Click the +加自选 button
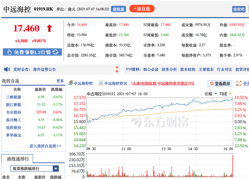The image size is (249, 179). (x=142, y=9)
